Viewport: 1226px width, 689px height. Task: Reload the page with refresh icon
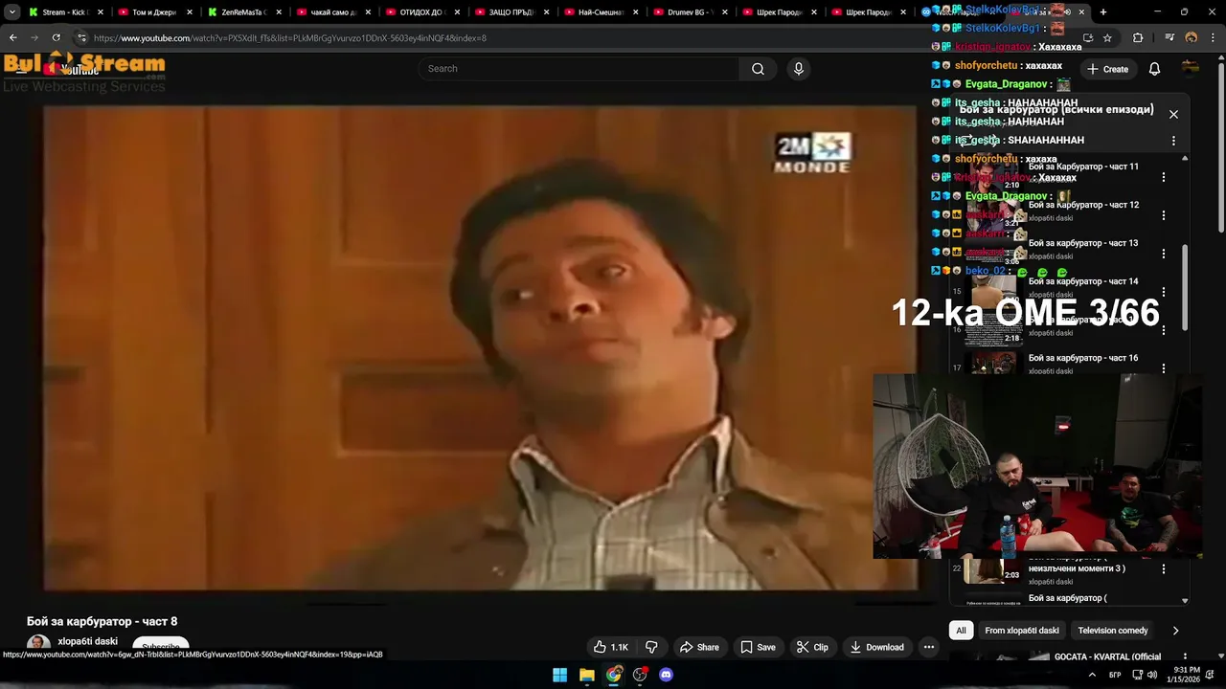coord(56,38)
